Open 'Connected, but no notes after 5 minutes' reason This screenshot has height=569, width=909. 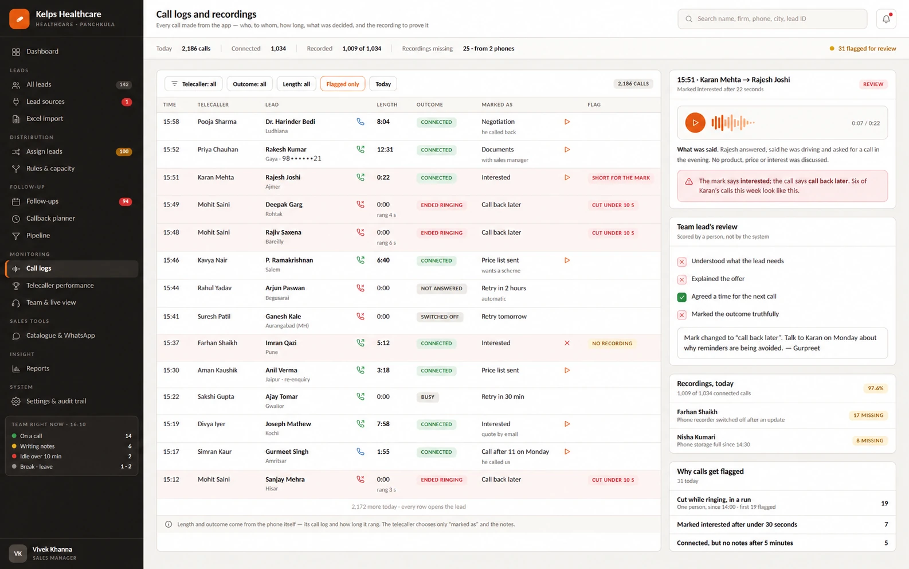click(x=782, y=543)
